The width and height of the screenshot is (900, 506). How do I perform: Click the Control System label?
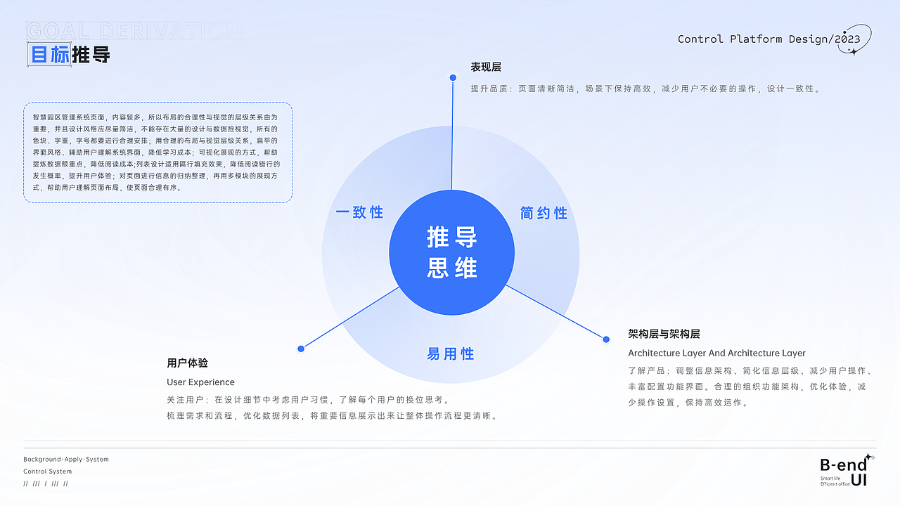click(x=47, y=471)
